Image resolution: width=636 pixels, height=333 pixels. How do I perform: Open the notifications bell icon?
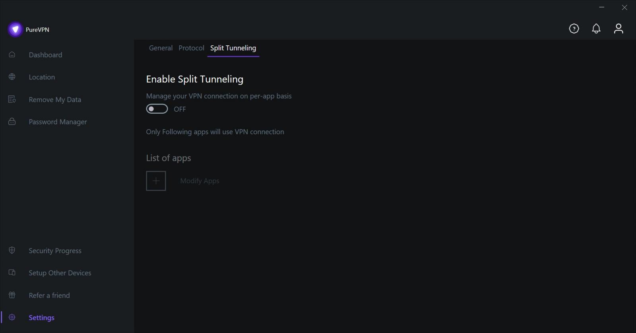[x=596, y=28]
